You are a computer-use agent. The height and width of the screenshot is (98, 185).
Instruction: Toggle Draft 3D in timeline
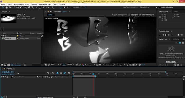[53, 73]
